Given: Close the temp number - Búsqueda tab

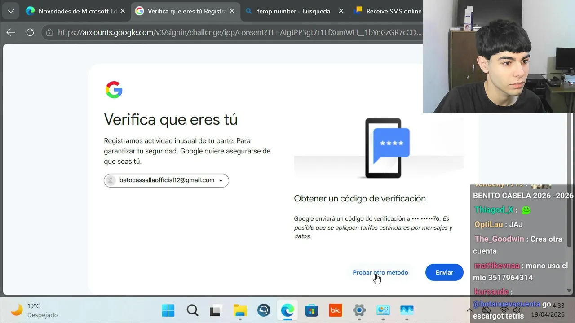Looking at the screenshot, I should point(341,11).
